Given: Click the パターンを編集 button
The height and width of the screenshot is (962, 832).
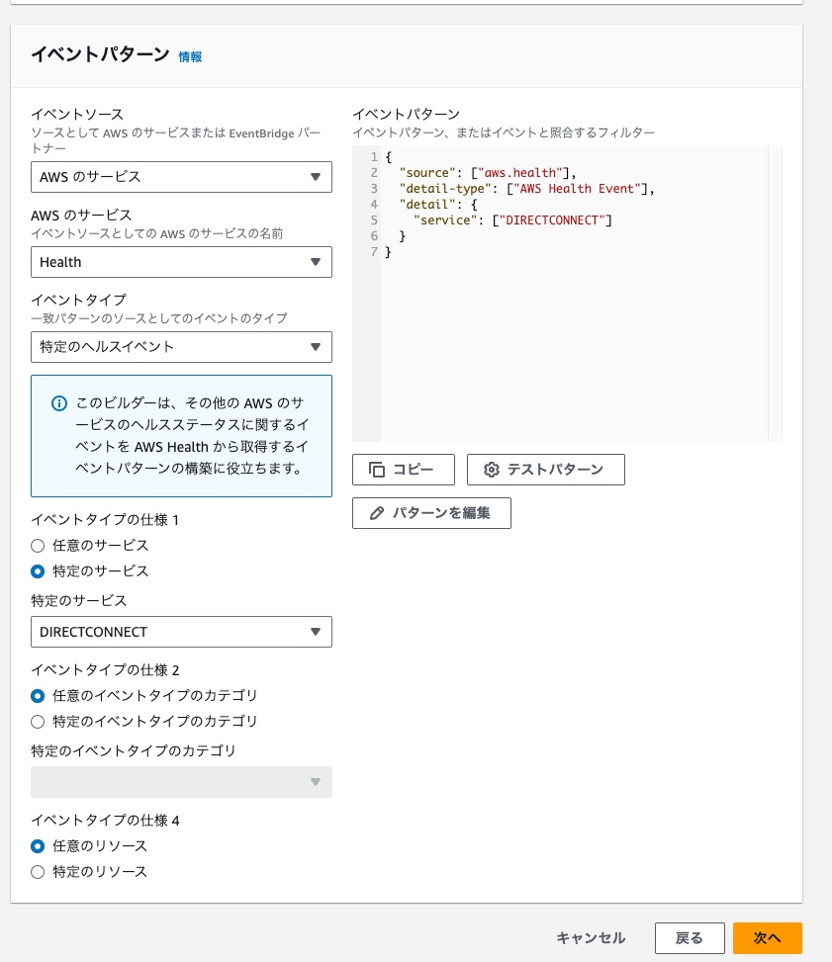Looking at the screenshot, I should 431,513.
